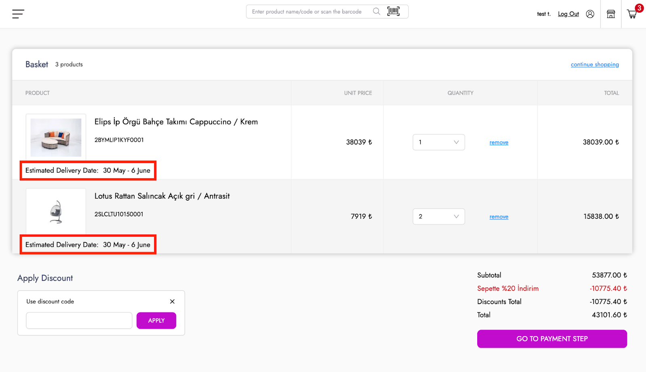Expand quantity dropdown for Lotus Rattan swing

coord(438,217)
